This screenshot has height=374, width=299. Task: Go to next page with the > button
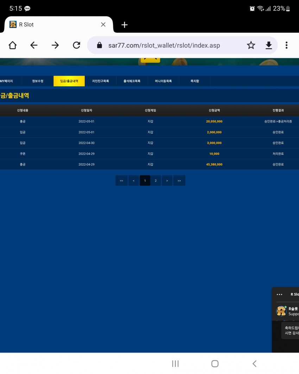pos(167,181)
